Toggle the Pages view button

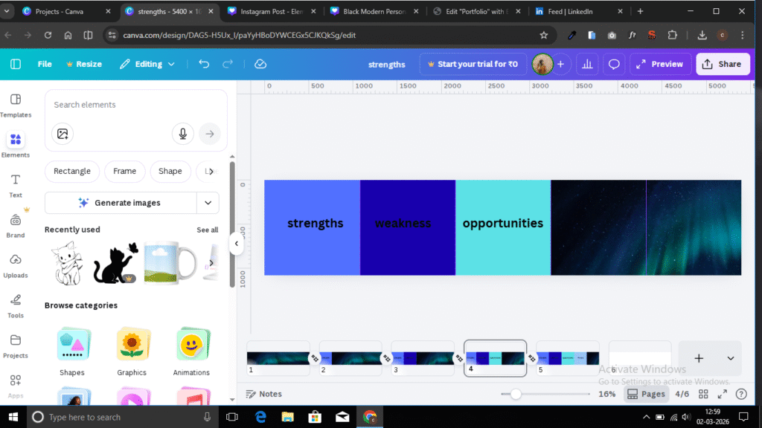click(x=646, y=394)
